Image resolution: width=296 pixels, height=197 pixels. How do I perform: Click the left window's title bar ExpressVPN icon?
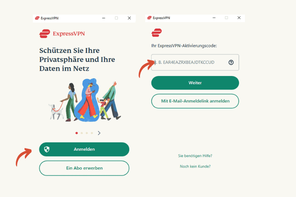pyautogui.click(x=37, y=18)
